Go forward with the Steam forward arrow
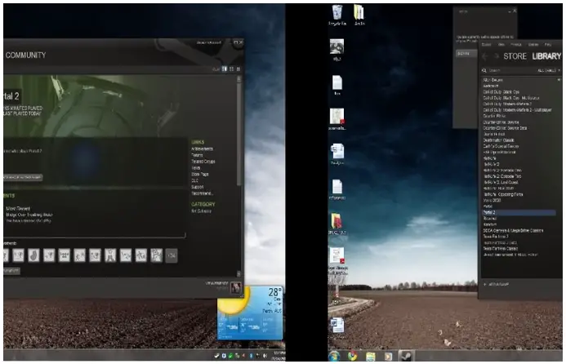566x364 pixels. 497,56
